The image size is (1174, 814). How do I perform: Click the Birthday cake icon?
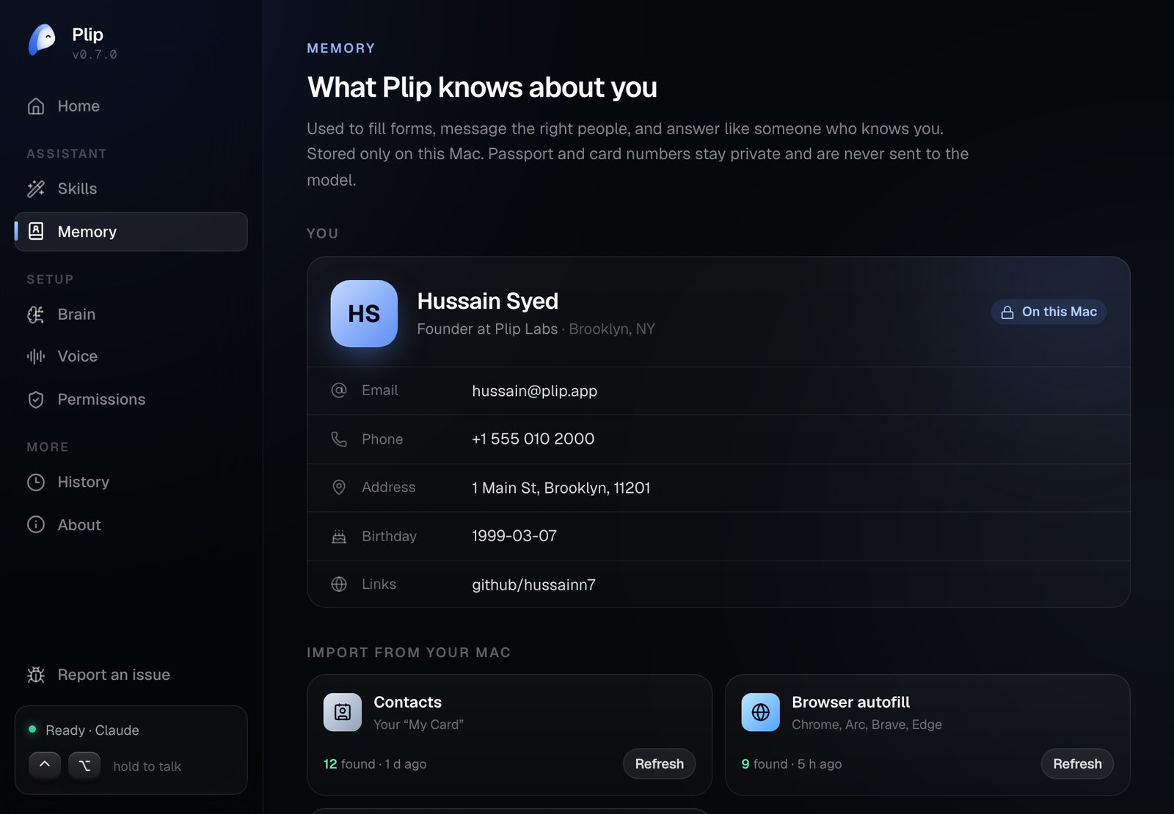pyautogui.click(x=339, y=536)
